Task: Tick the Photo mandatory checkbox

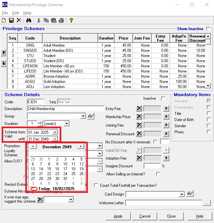Action: [209, 132]
